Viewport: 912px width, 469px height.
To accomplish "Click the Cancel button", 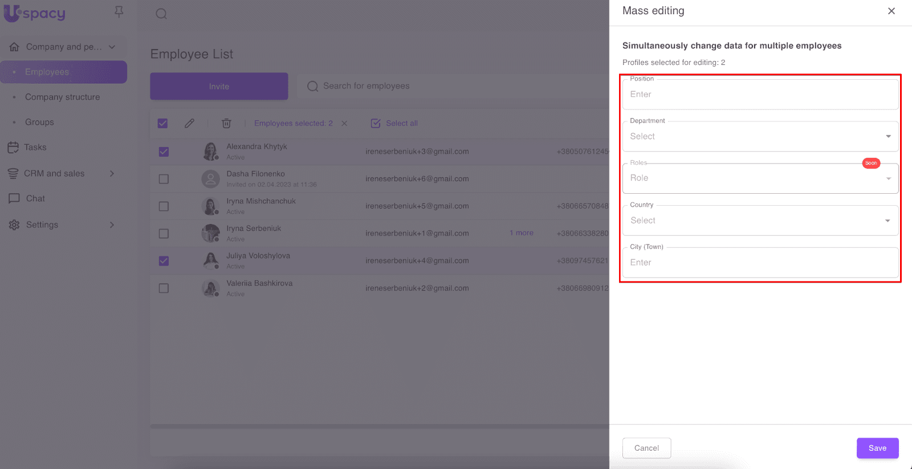I will point(646,448).
